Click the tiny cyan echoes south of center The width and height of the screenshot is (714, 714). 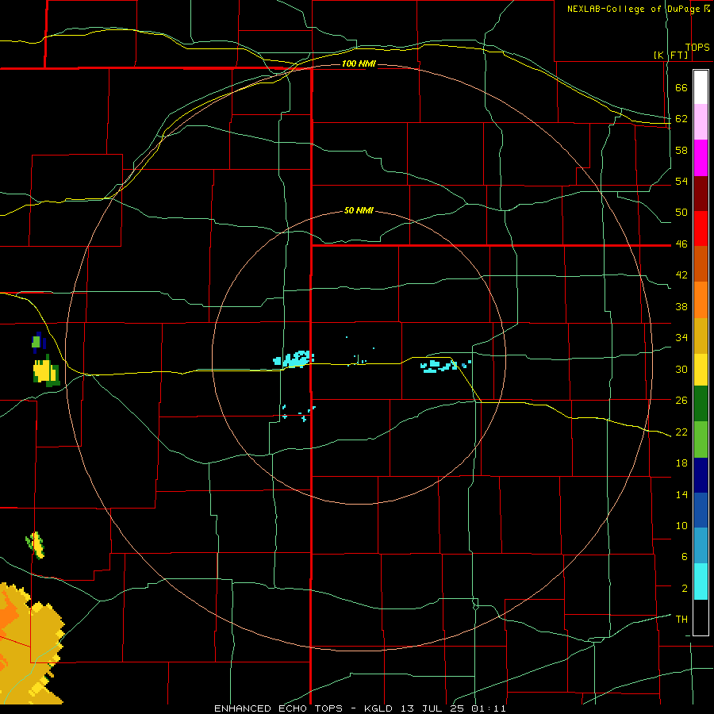298,413
